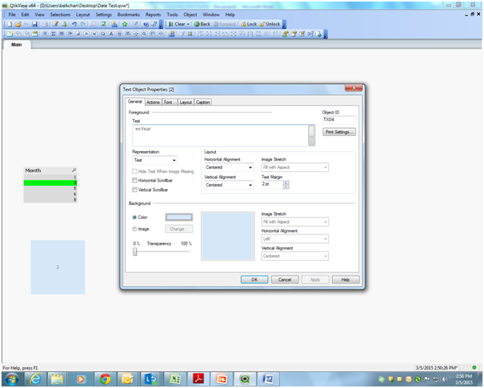Switch to the Actions tab

[x=153, y=102]
